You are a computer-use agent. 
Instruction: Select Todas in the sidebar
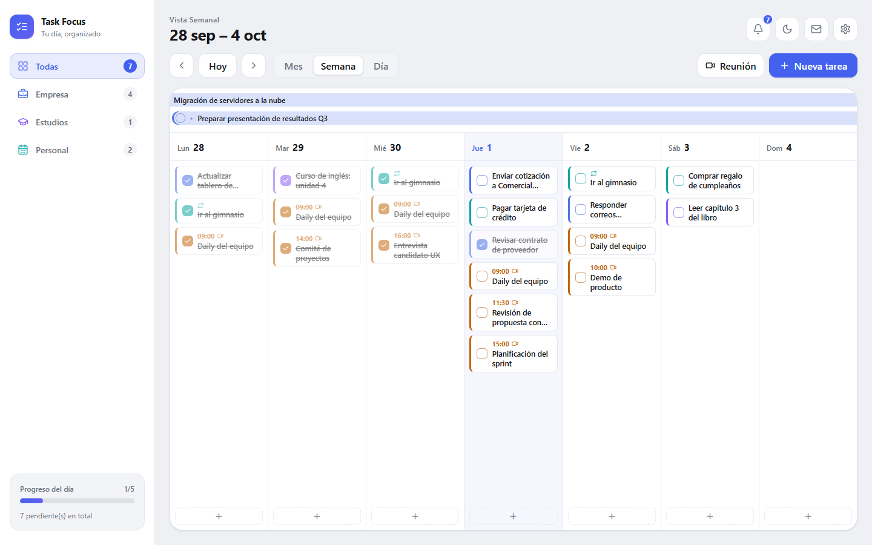(x=77, y=66)
